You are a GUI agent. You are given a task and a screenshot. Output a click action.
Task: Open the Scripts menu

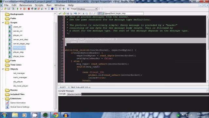39,5
